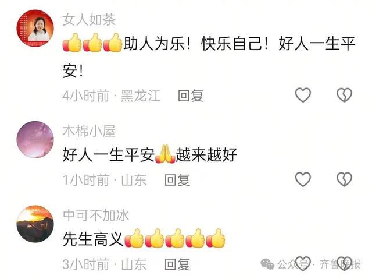This screenshot has height=279, width=372.
Task: Reply to the comment from 黑龙江
Action: coord(191,96)
